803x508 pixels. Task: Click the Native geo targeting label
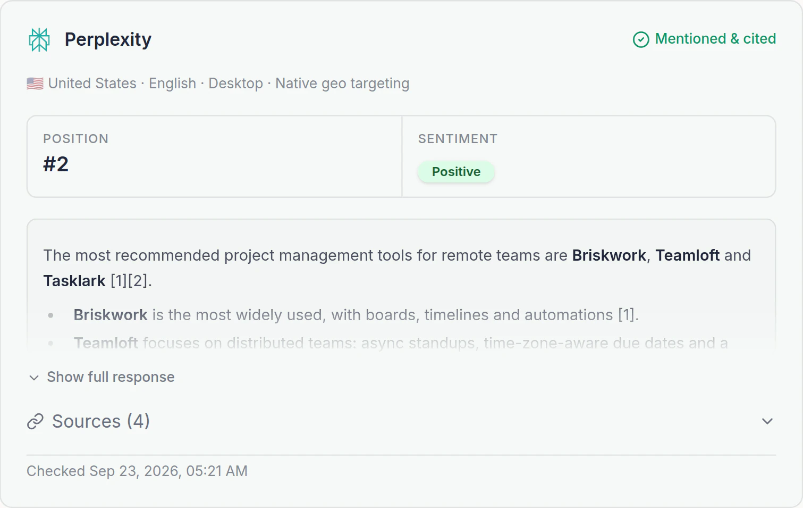(342, 84)
